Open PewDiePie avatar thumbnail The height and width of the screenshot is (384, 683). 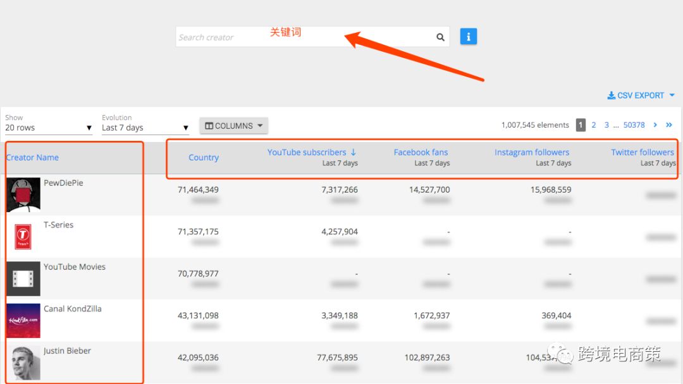coord(23,195)
